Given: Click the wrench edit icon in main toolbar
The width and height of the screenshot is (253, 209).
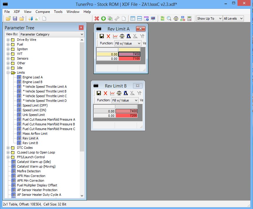Looking at the screenshot, I should click(x=117, y=18).
